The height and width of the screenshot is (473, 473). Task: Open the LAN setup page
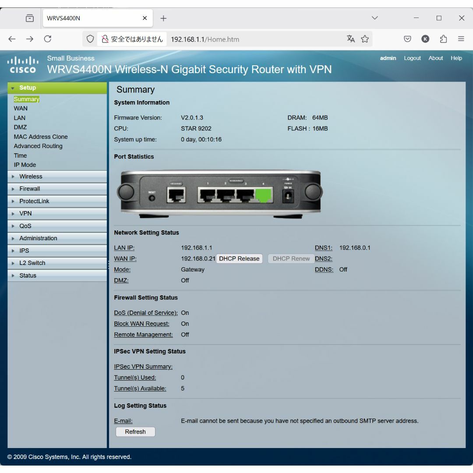pyautogui.click(x=20, y=118)
